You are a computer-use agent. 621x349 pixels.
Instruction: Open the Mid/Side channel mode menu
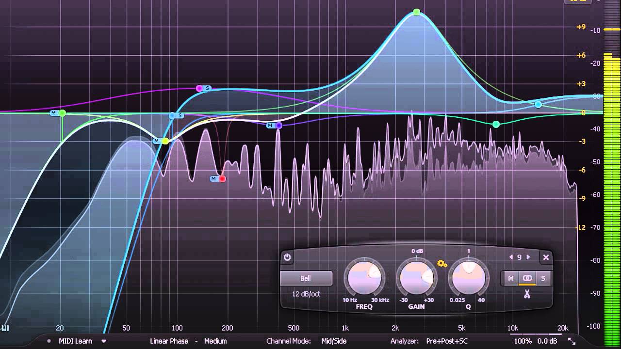(x=334, y=341)
